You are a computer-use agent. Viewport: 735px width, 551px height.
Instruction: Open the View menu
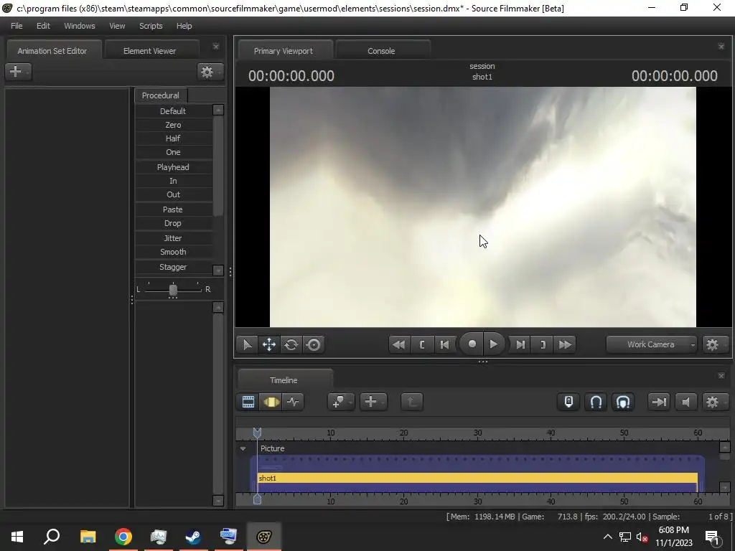[x=117, y=26]
